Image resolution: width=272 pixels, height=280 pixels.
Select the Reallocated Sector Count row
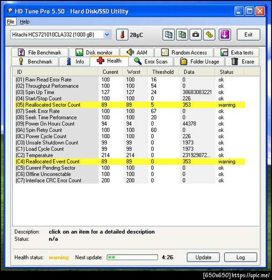coord(130,105)
